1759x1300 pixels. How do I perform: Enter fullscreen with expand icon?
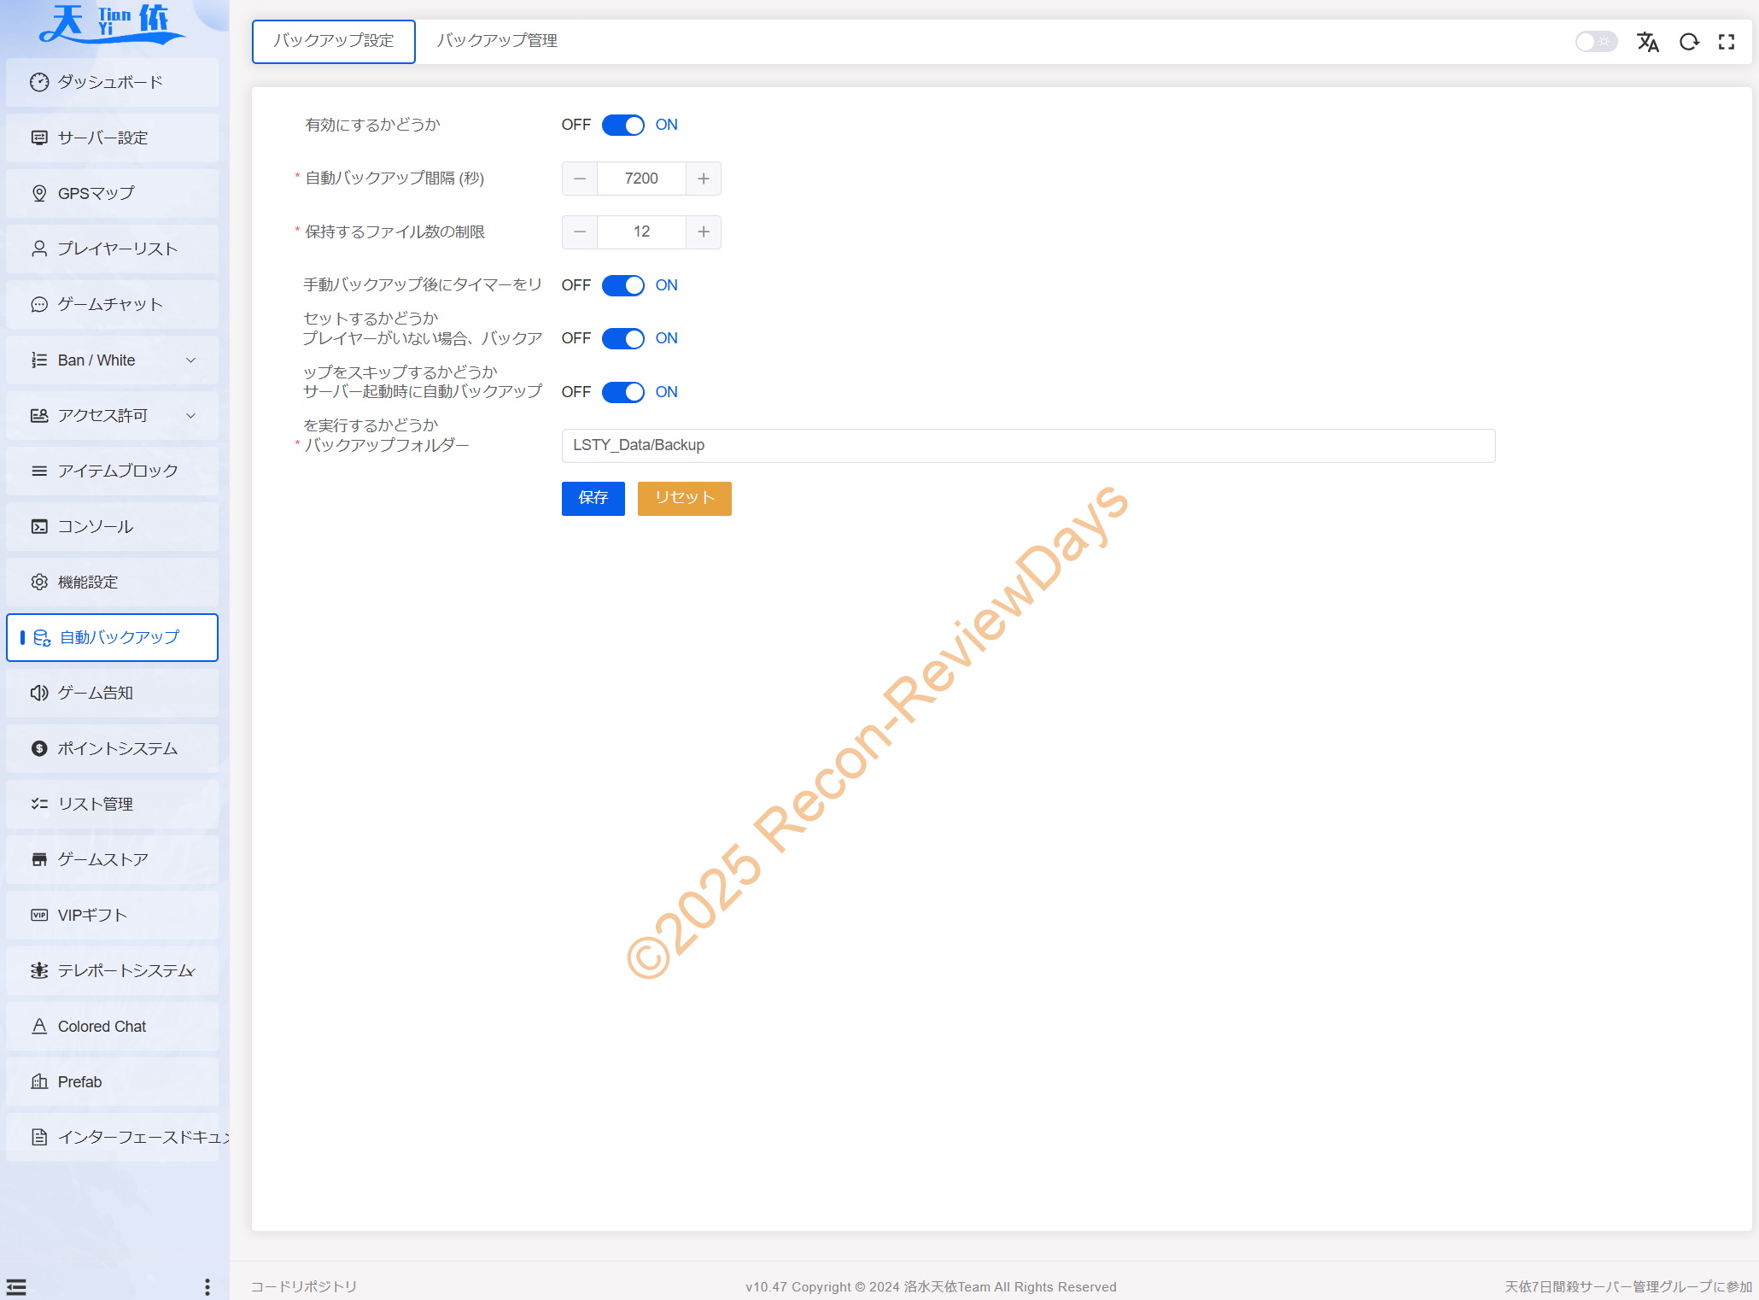pos(1727,42)
